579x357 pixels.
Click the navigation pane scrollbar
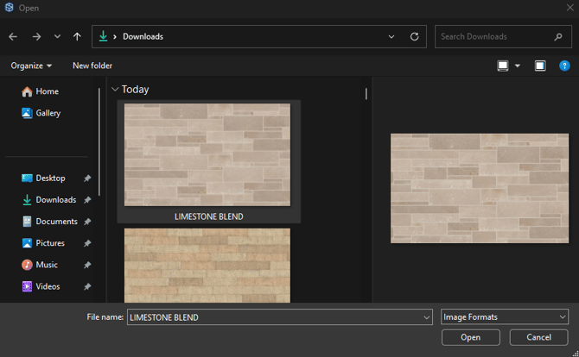pyautogui.click(x=99, y=141)
